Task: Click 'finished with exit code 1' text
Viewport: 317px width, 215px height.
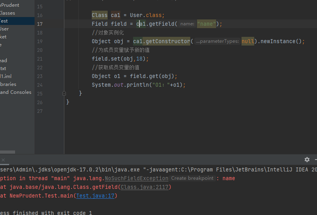Action: [52, 213]
